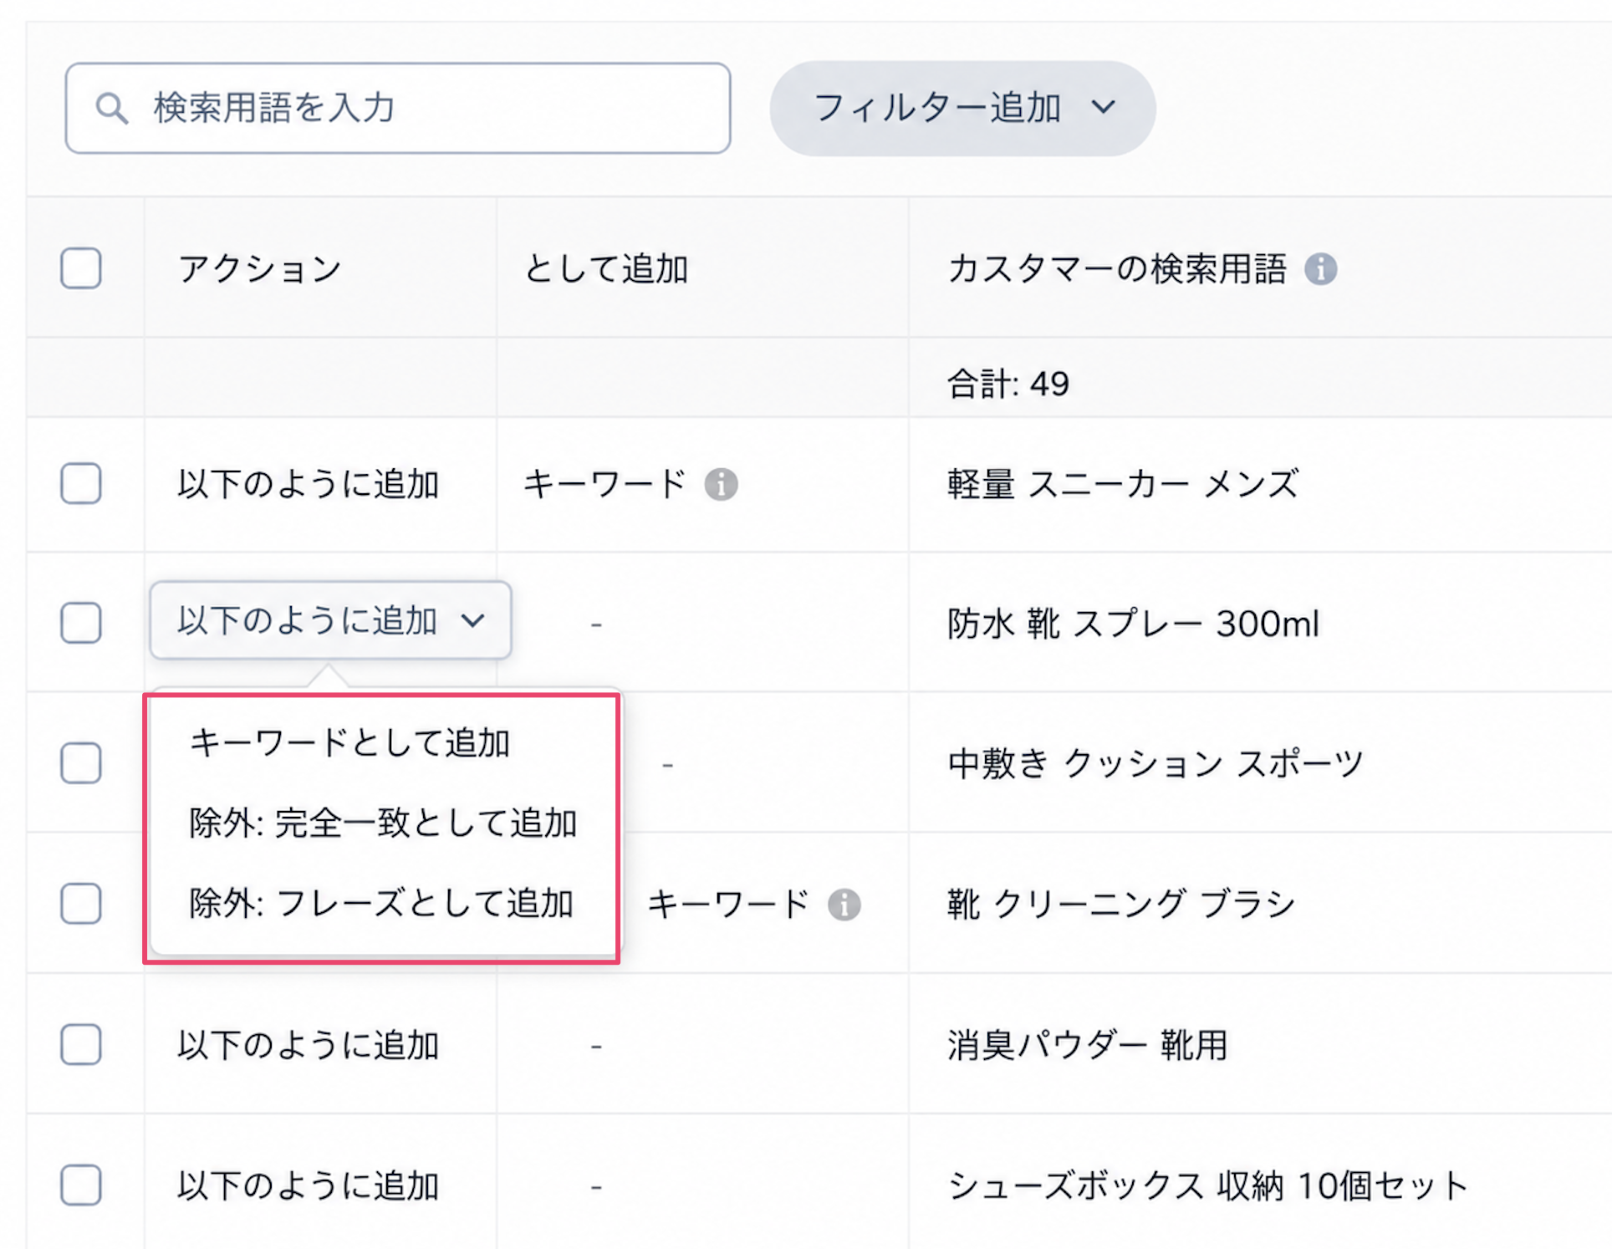Screen dimensions: 1612x1249
Task: Open 以下のように追加 for 消臭パウダー row
Action: click(x=308, y=1045)
